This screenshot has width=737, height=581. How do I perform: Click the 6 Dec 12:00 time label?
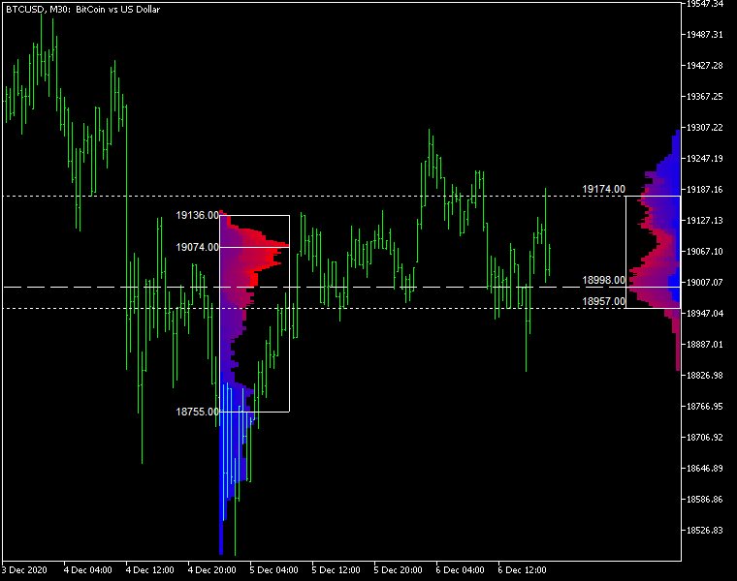(x=522, y=570)
